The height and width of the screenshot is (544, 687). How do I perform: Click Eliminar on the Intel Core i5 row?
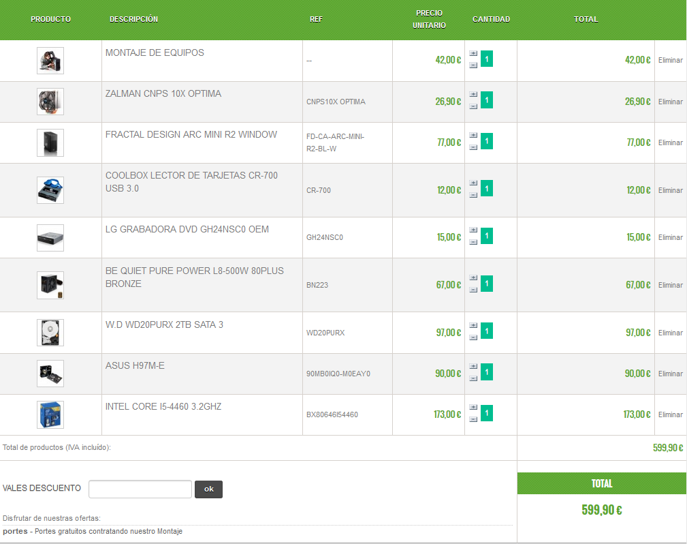[671, 414]
